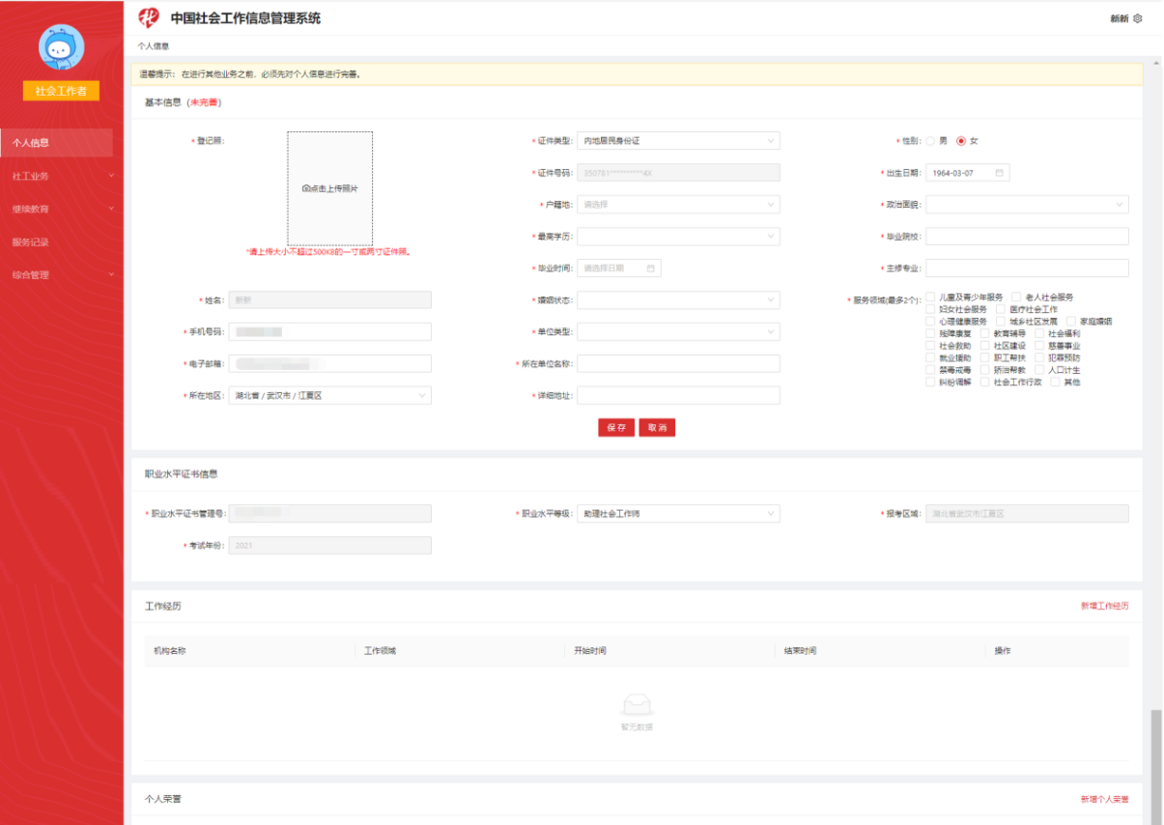Open the 证件类型 dropdown

click(678, 141)
